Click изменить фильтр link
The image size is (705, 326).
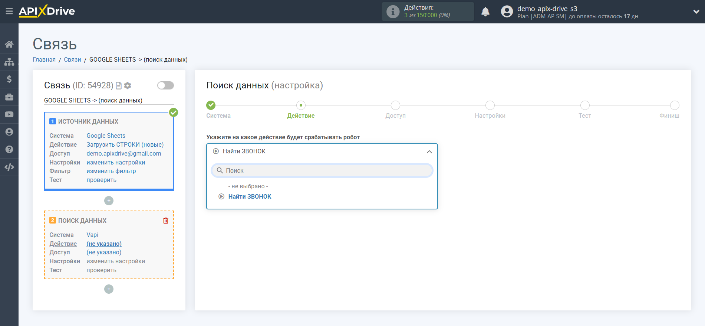click(x=111, y=171)
